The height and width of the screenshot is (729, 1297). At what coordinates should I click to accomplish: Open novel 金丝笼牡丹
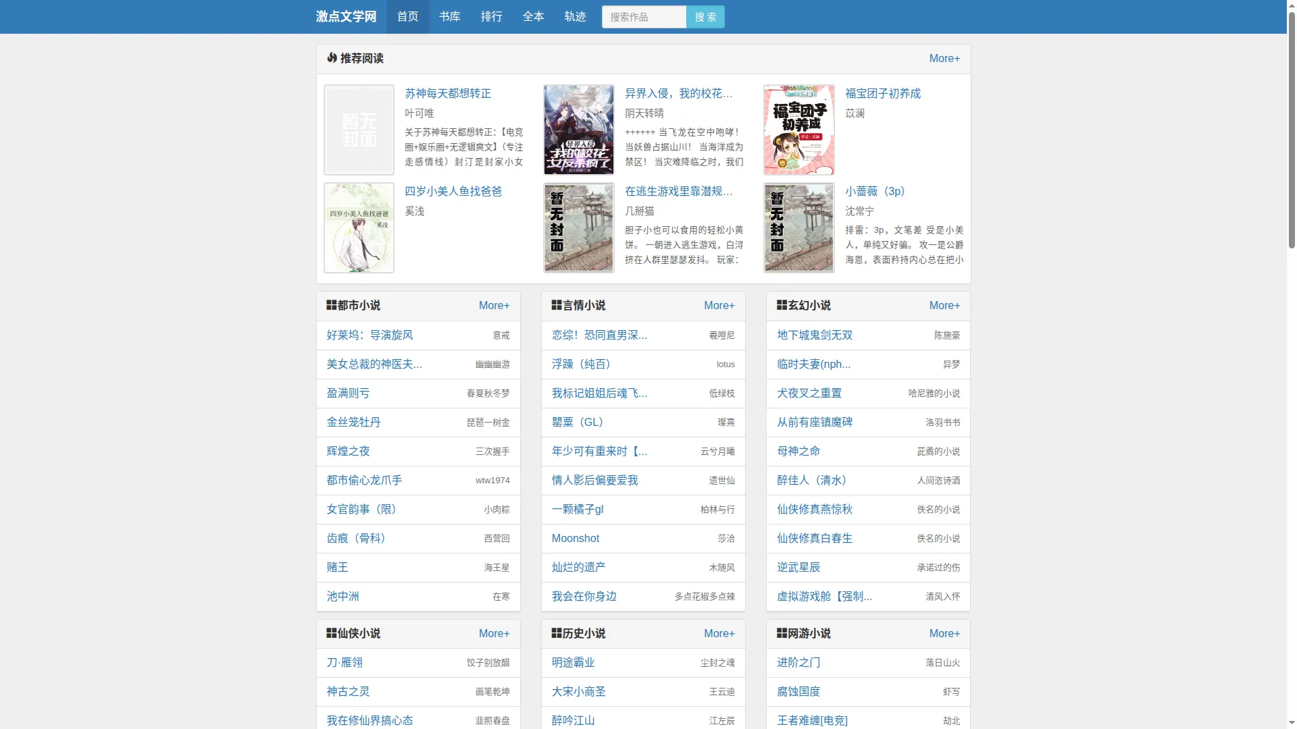(353, 422)
